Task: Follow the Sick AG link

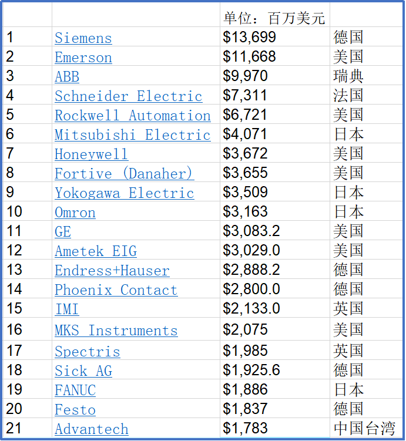Action: pyautogui.click(x=83, y=371)
